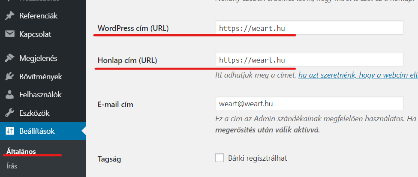This screenshot has height=177, width=418.
Task: Click the Kapcsolat envelope icon
Action: coord(9,34)
